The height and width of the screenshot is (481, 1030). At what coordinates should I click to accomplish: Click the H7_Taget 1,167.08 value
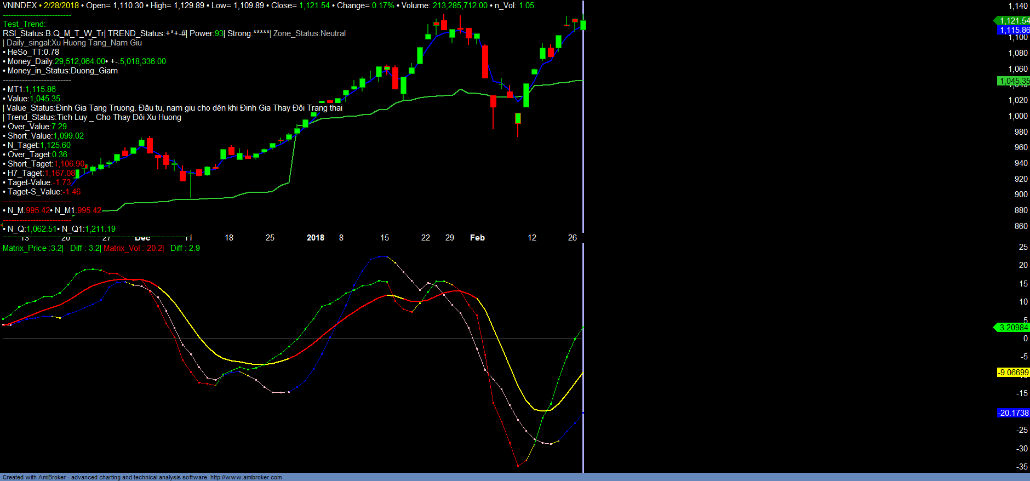pyautogui.click(x=60, y=173)
